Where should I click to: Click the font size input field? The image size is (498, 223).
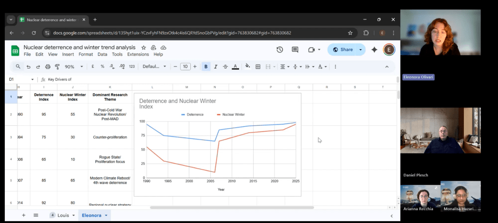[185, 67]
